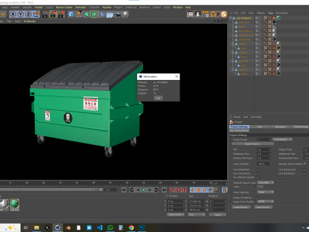309x232 pixels.
Task: Click the autokeying red button
Action: 178,190
